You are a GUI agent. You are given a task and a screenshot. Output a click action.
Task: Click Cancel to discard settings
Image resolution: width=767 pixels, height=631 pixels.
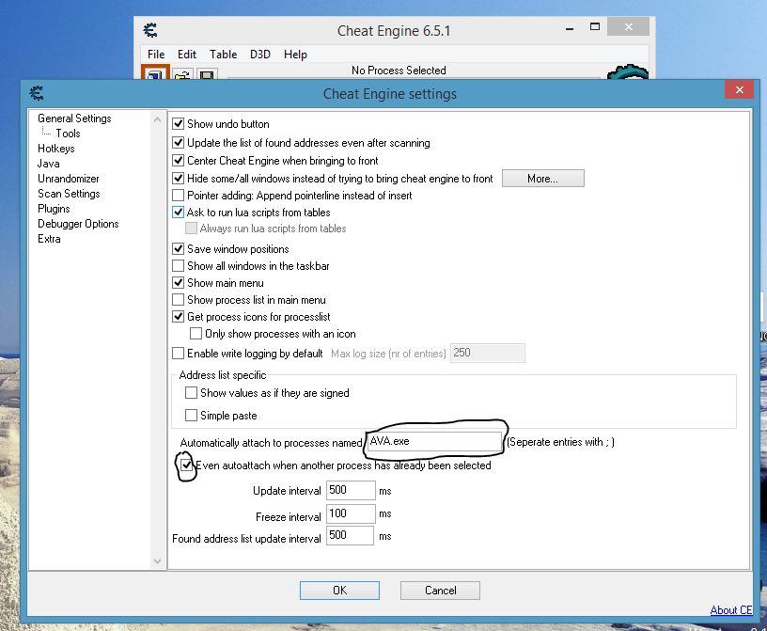pyautogui.click(x=440, y=591)
